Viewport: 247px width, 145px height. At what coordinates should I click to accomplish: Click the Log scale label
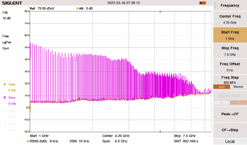click(5, 12)
